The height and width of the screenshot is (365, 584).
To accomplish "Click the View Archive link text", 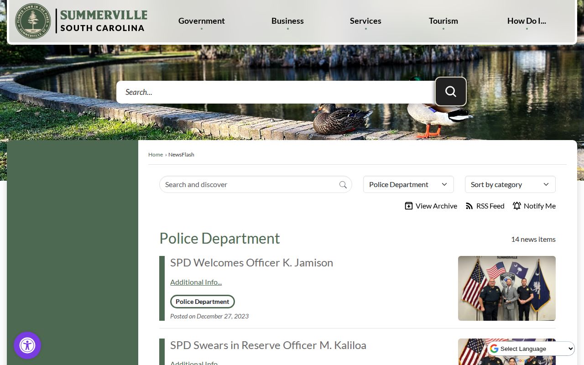I will coord(436,206).
